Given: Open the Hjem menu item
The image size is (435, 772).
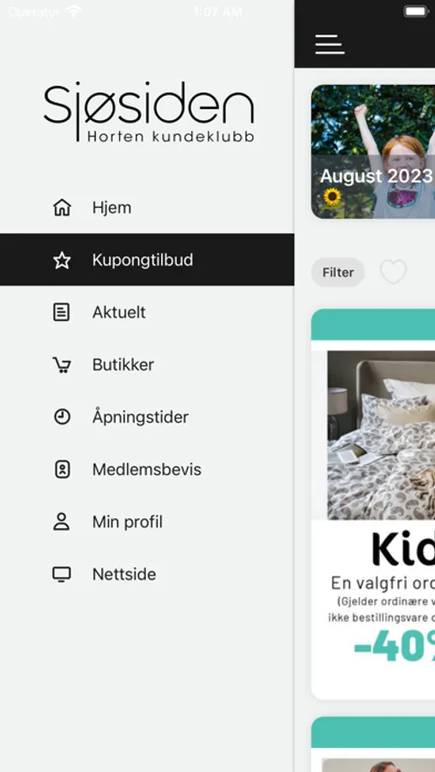Looking at the screenshot, I should [x=147, y=208].
